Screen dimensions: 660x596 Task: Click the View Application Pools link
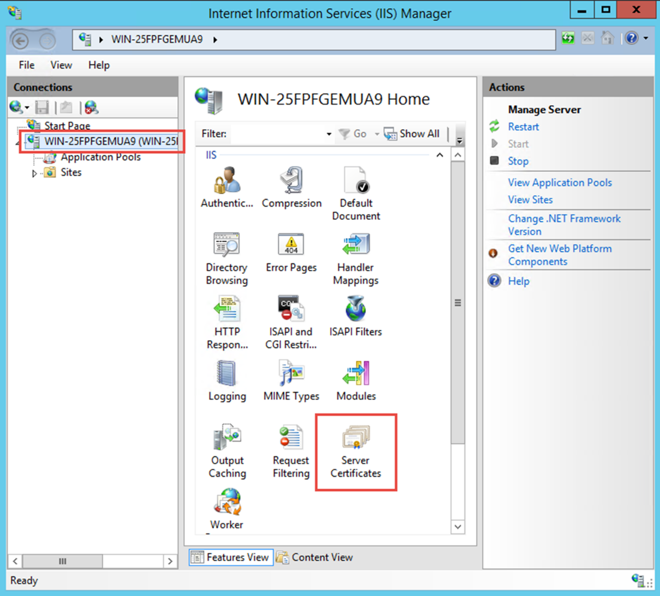[560, 183]
